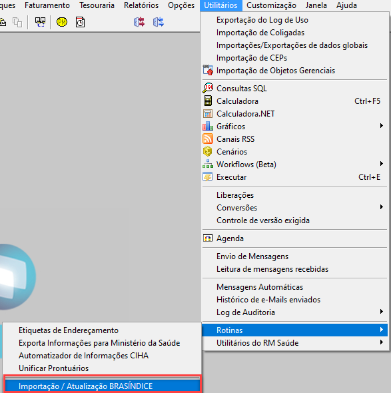The image size is (391, 393).
Task: Open the Tesouraria menu
Action: (97, 5)
